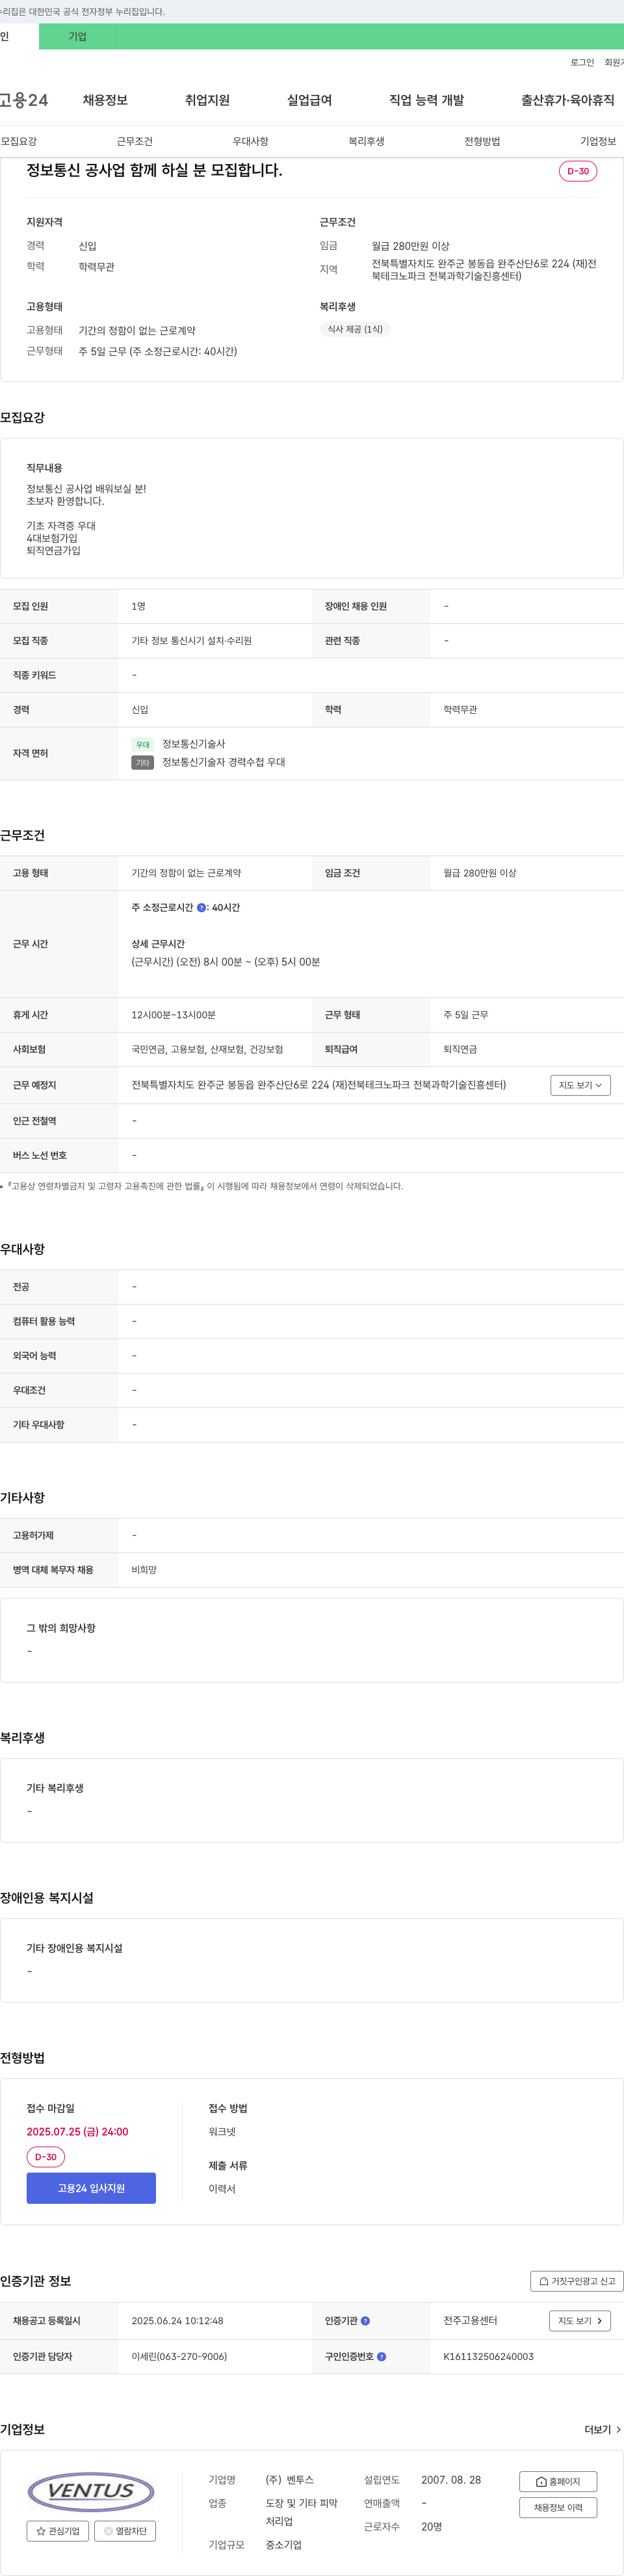Image resolution: width=624 pixels, height=2576 pixels.
Task: Select 중소기업 company size value
Action: click(283, 2545)
